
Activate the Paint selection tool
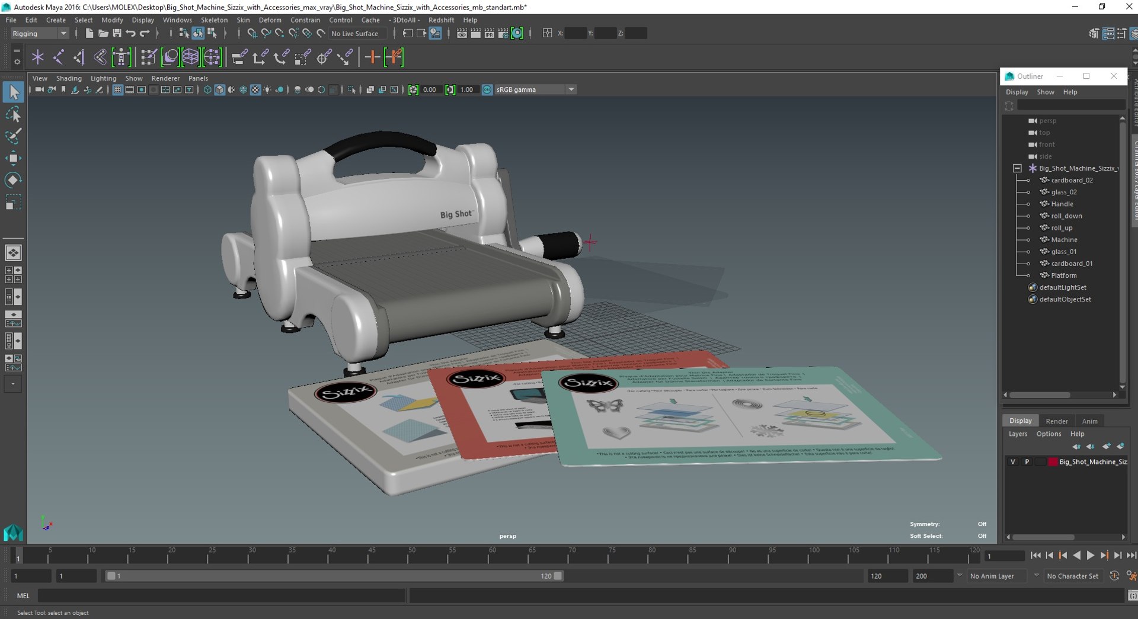tap(13, 136)
